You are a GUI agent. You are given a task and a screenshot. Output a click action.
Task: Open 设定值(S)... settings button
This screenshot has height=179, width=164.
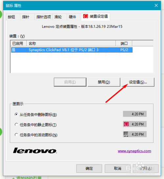tap(138, 82)
